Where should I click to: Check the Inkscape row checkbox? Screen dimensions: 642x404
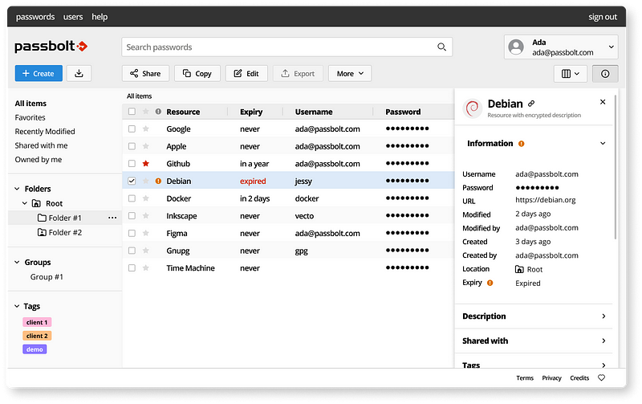tap(132, 215)
